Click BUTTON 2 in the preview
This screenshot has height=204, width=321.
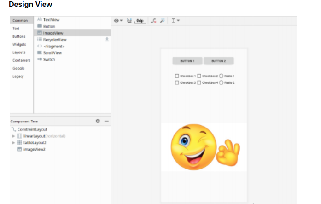(x=219, y=61)
